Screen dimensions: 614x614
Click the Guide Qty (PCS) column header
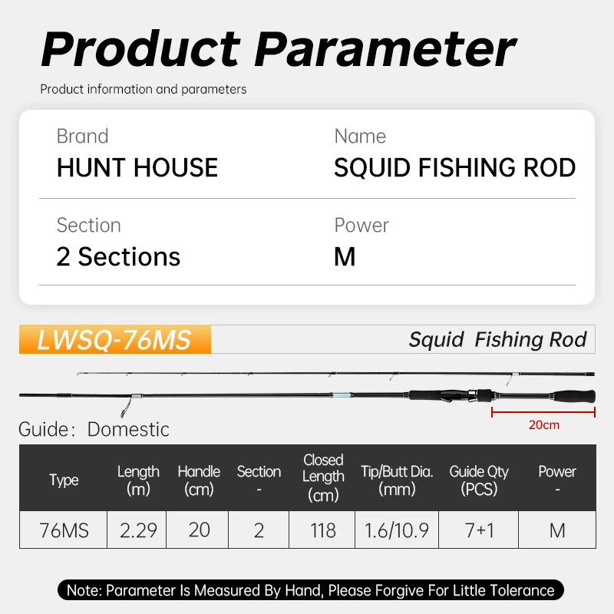pyautogui.click(x=479, y=480)
